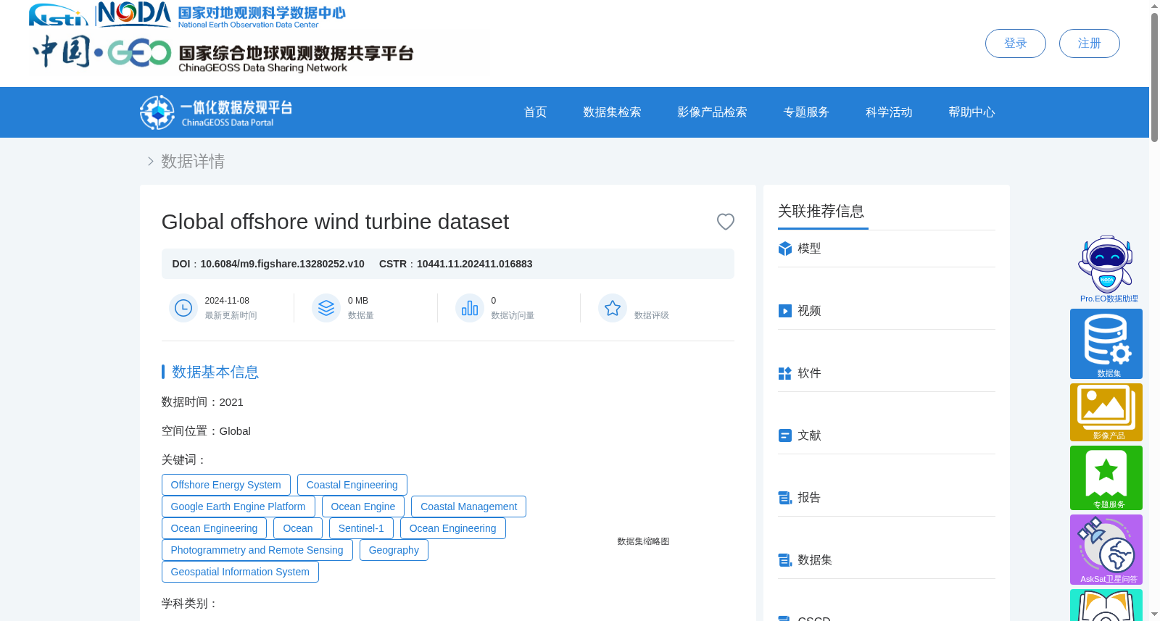Screen dimensions: 1160x621
Task: Click the DOI number text
Action: 282,264
